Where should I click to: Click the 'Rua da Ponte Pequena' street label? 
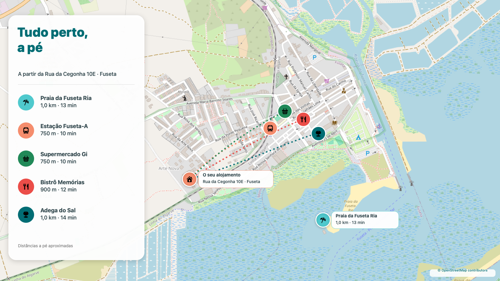point(231,133)
